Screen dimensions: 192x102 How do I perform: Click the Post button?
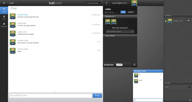[x=97, y=95]
